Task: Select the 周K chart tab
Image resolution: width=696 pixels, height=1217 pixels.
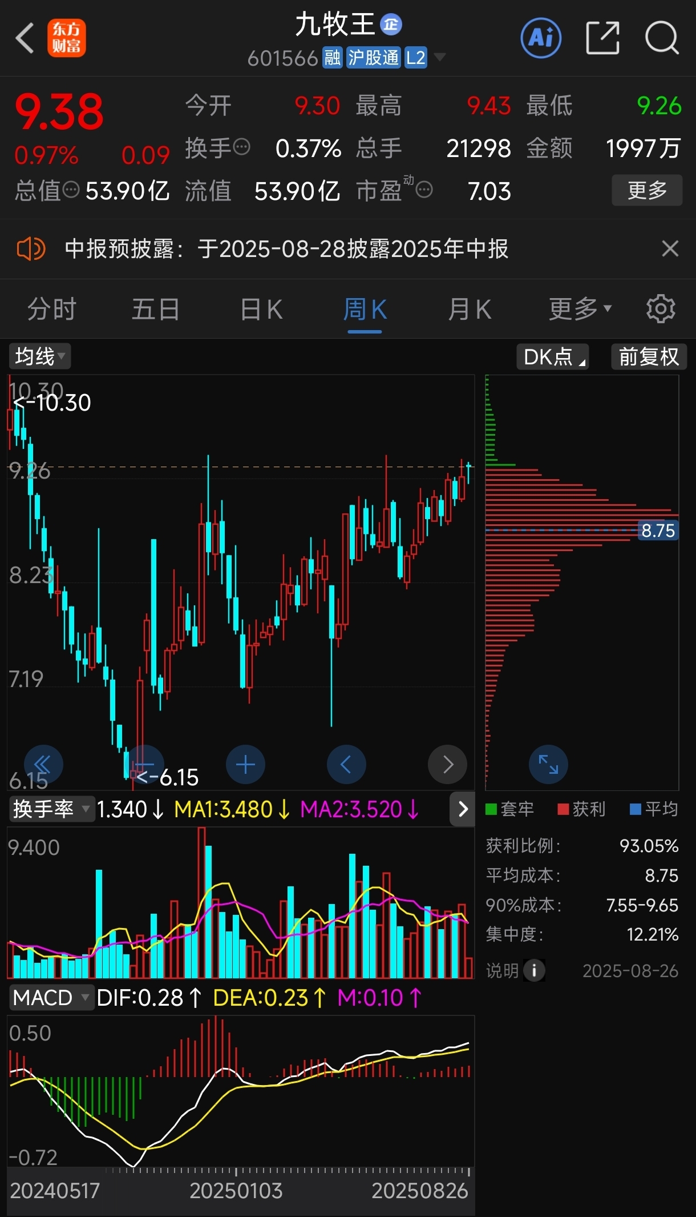Action: (365, 310)
